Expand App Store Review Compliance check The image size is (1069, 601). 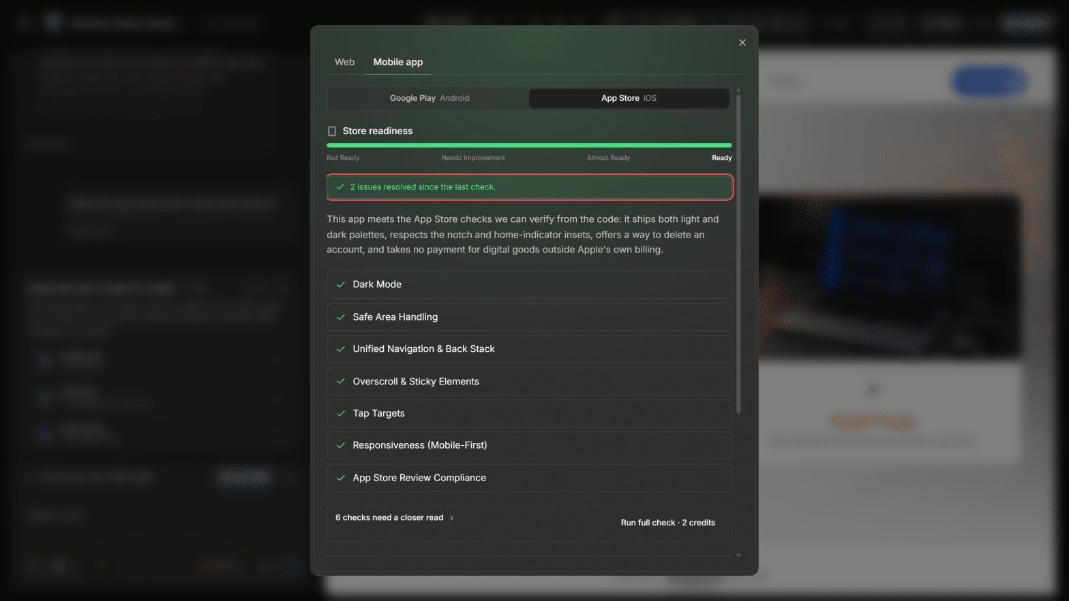click(529, 478)
